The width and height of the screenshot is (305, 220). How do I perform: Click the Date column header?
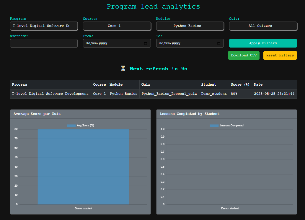258,84
